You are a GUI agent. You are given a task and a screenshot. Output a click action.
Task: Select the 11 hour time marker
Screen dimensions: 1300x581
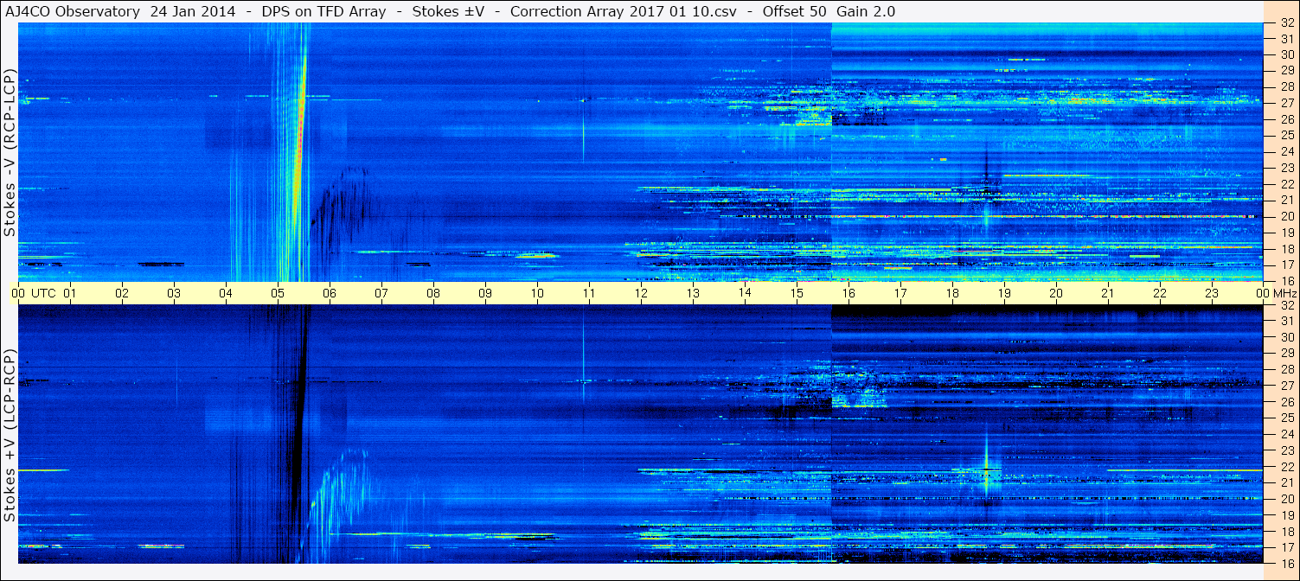coord(589,293)
